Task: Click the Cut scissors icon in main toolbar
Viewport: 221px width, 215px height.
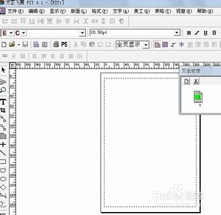Action: point(76,45)
